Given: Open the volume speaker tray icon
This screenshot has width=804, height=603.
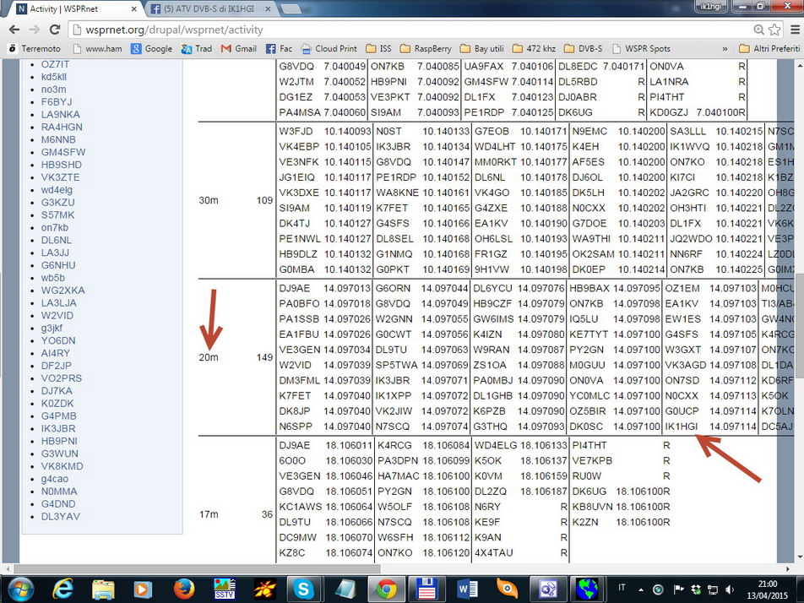Looking at the screenshot, I should coord(729,589).
